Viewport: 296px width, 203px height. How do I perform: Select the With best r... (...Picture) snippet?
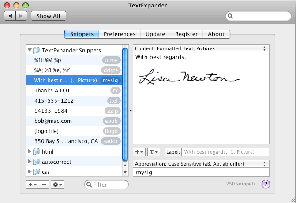tap(74, 80)
